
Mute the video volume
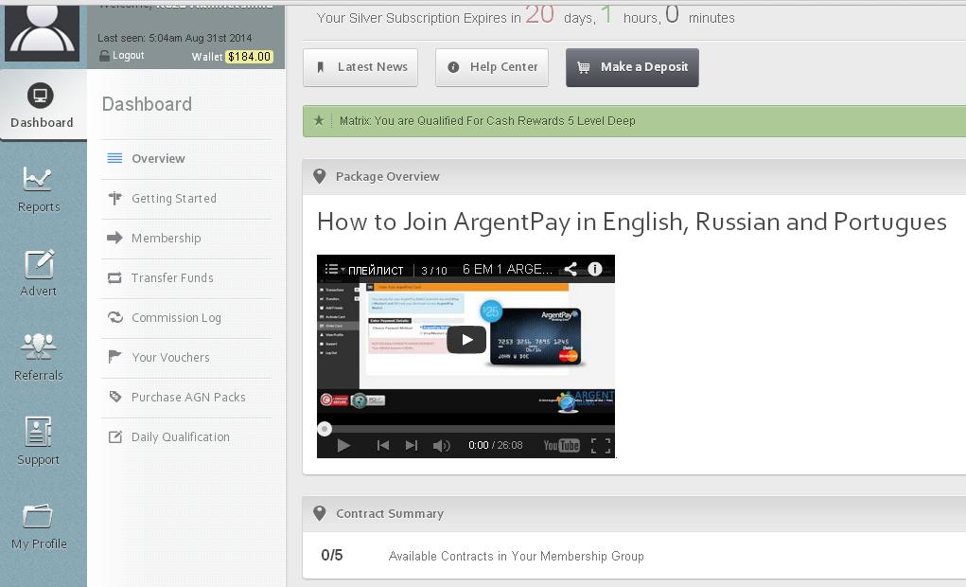441,445
